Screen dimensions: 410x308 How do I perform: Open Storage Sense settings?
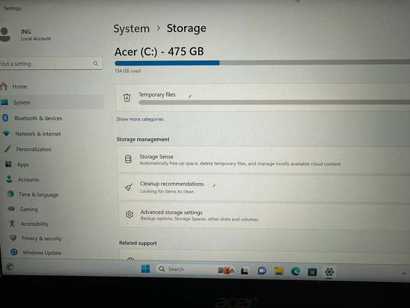[263, 160]
